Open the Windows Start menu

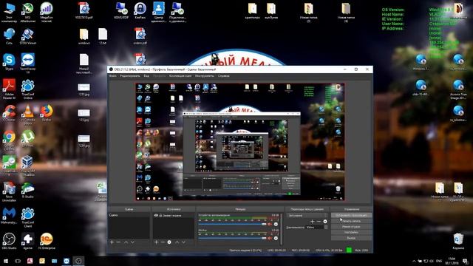click(x=5, y=261)
